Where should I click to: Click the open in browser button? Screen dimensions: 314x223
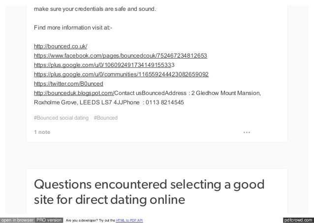[17, 220]
